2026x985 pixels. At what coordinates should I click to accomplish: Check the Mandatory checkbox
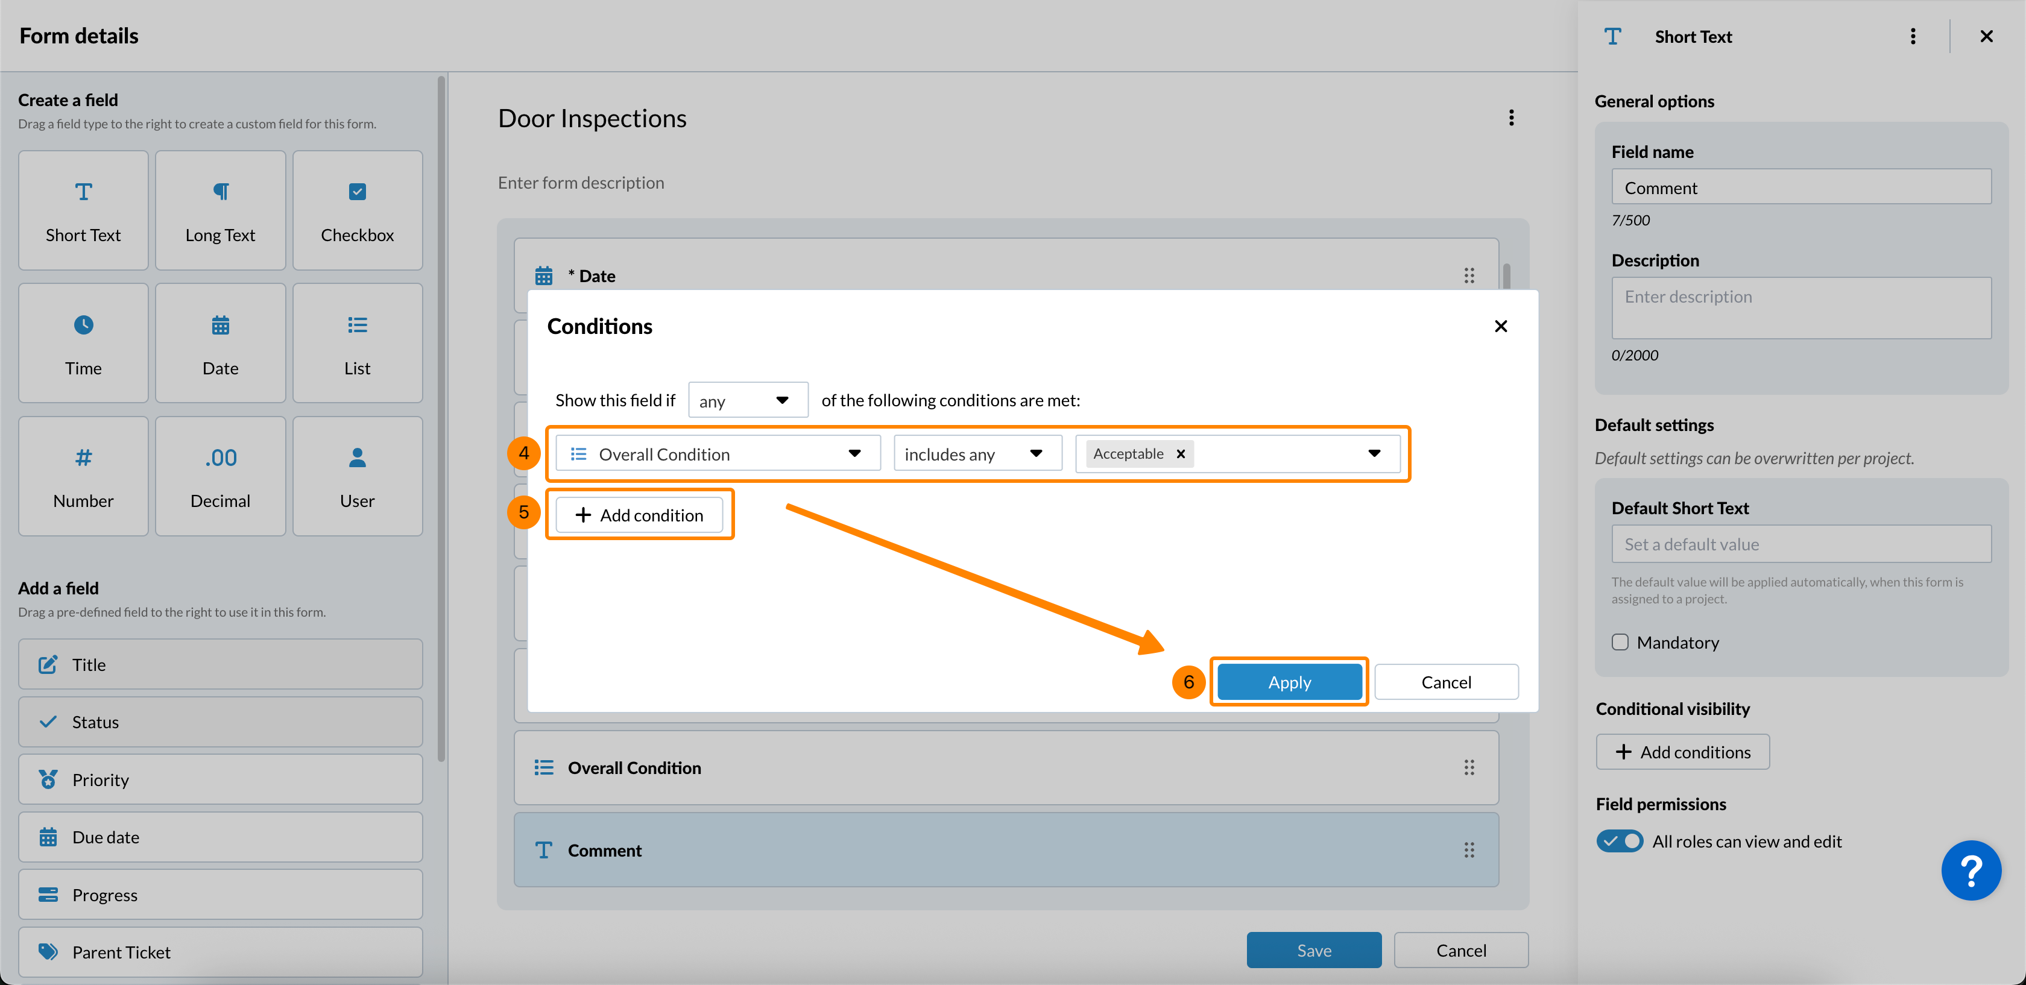point(1620,642)
